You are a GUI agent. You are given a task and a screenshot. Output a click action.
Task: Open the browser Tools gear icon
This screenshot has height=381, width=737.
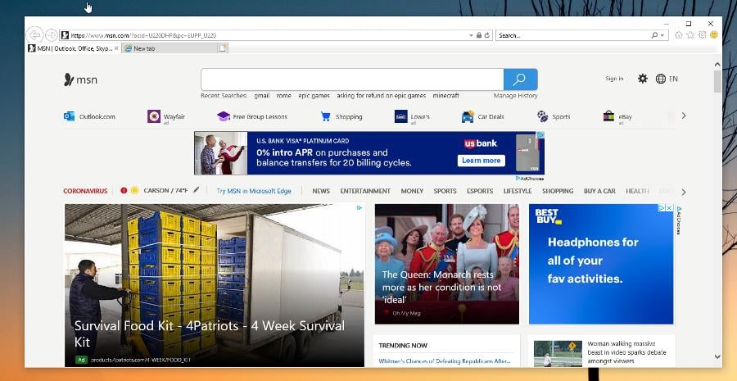click(x=703, y=34)
